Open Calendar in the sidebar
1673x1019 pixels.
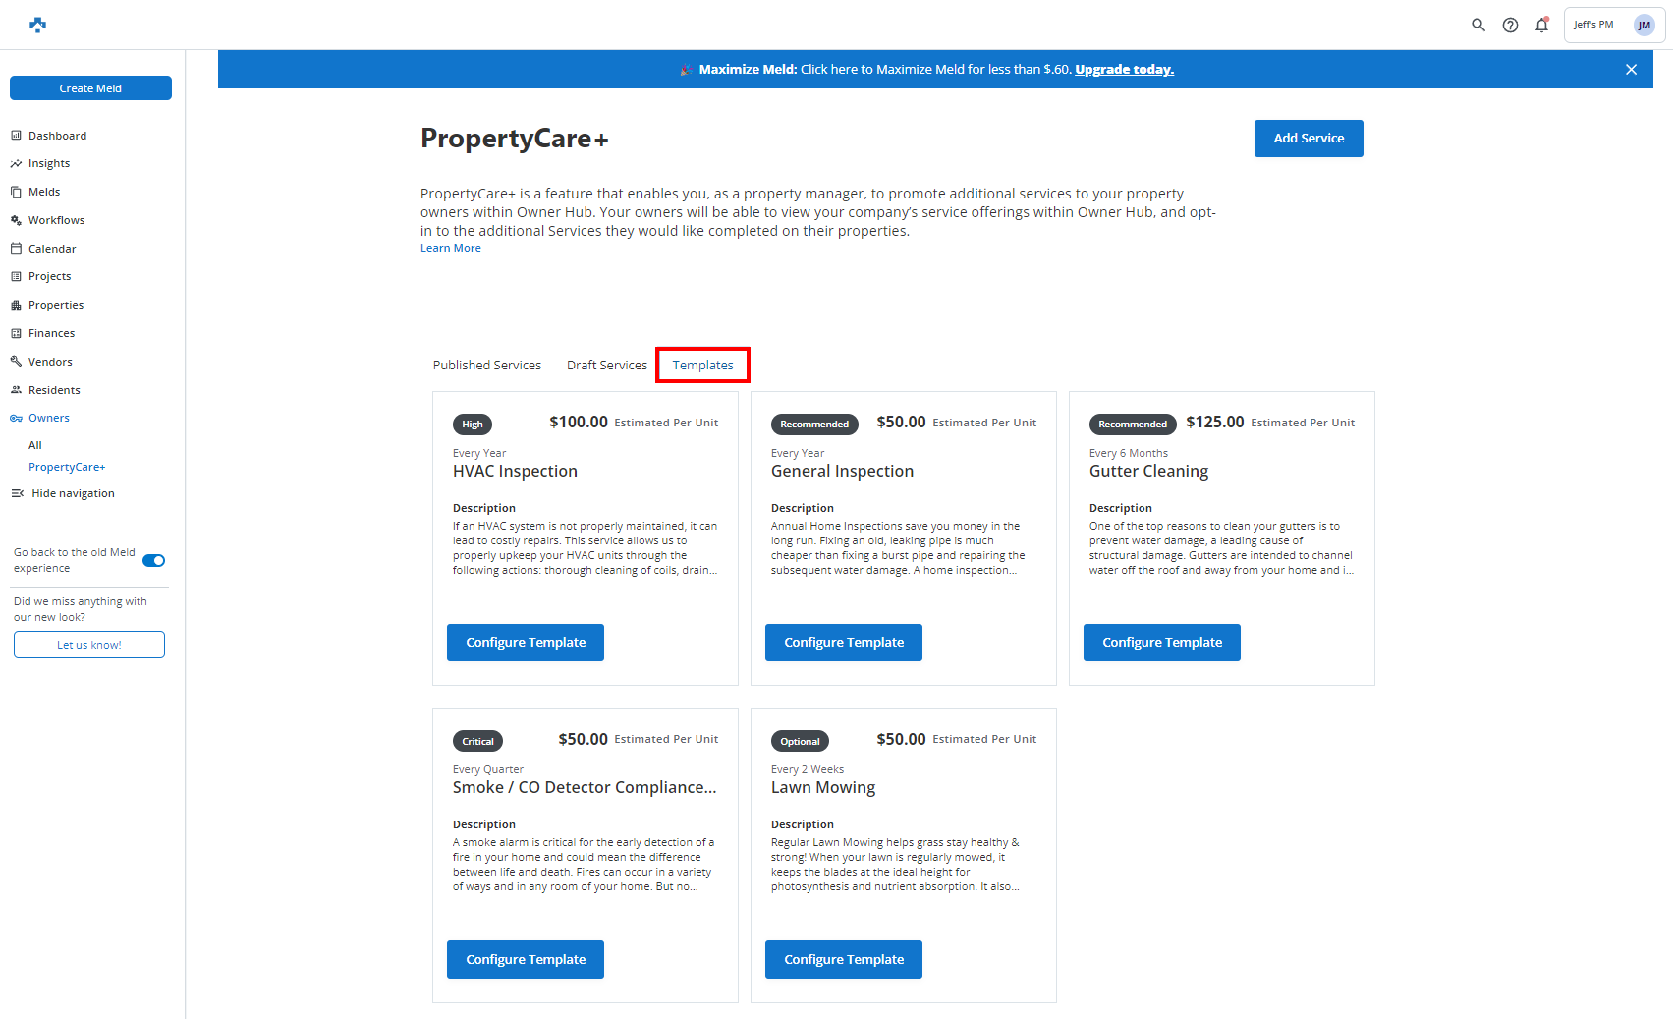(x=52, y=249)
